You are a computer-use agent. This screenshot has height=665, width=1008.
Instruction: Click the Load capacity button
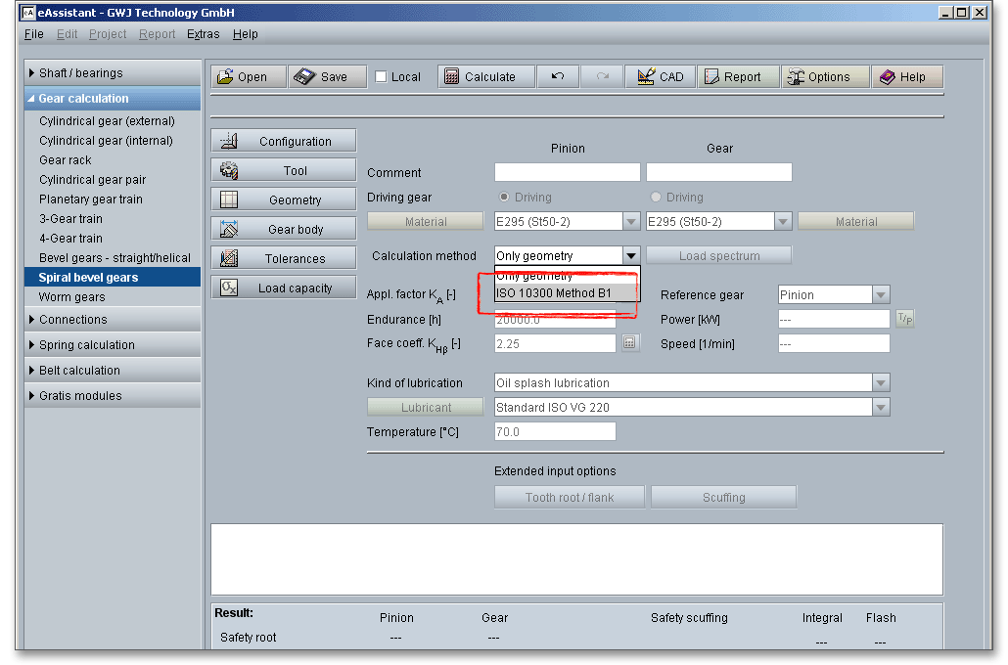(x=284, y=288)
